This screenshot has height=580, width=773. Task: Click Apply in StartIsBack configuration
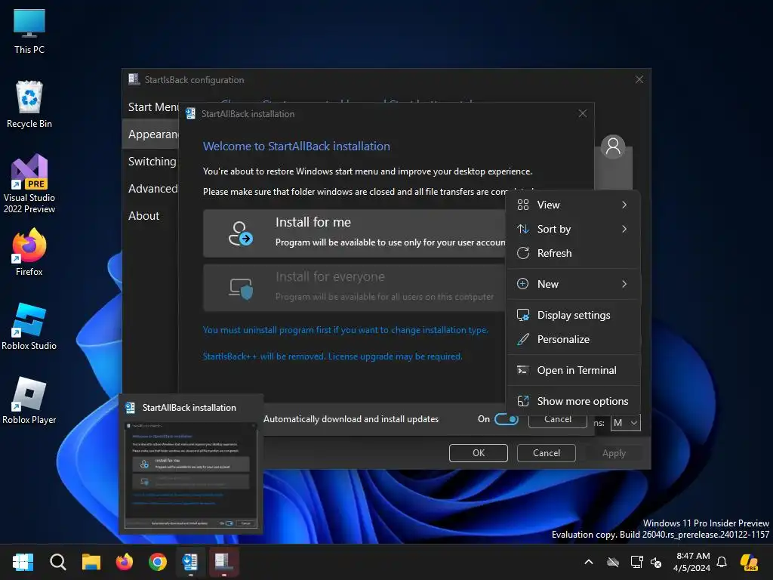point(614,453)
